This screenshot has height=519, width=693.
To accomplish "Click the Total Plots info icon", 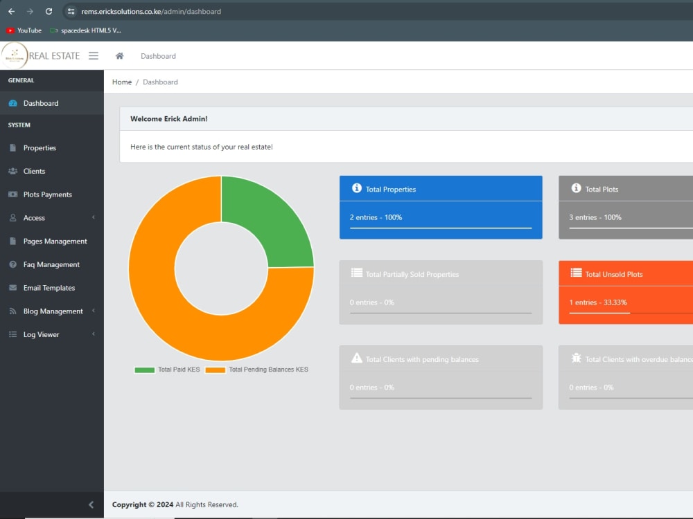I will click(x=577, y=188).
